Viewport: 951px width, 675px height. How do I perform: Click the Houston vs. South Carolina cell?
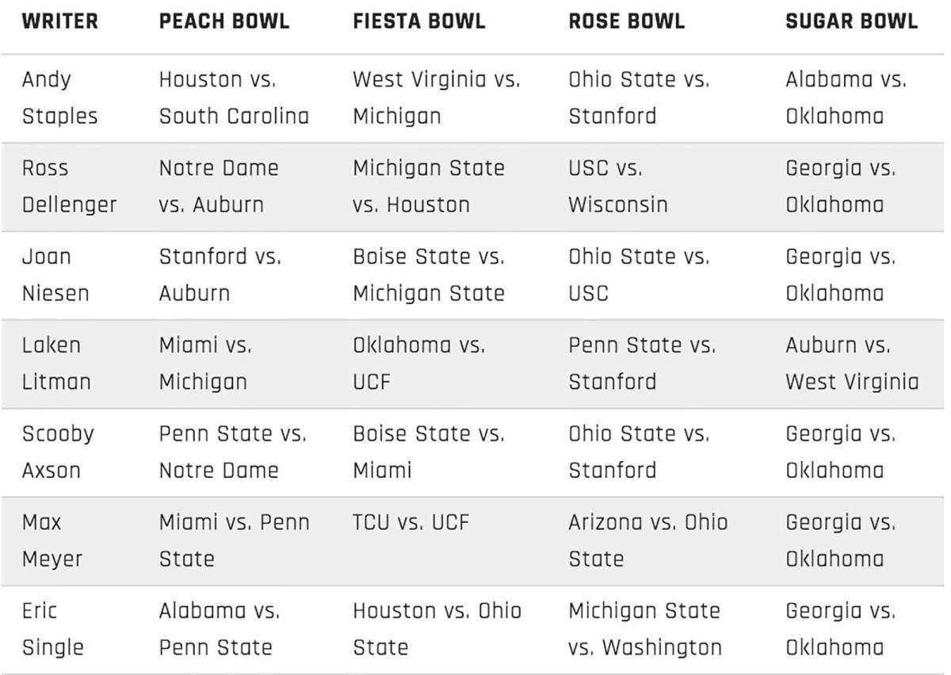234,97
